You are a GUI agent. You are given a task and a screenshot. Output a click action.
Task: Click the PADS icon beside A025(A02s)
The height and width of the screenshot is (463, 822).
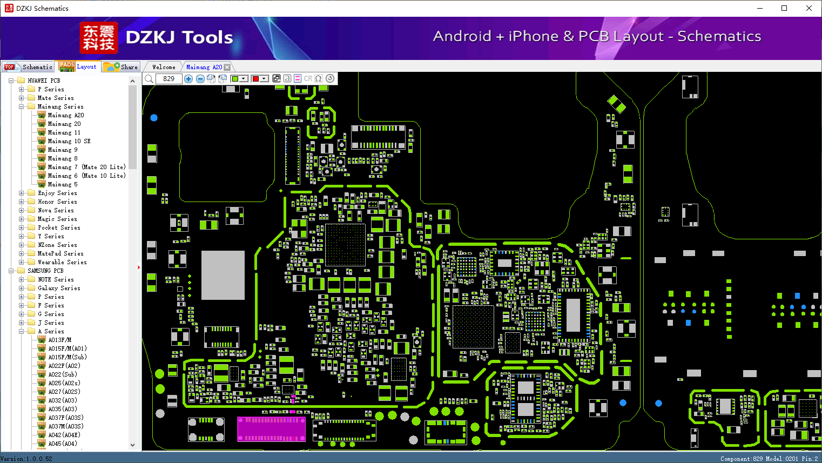pos(42,383)
